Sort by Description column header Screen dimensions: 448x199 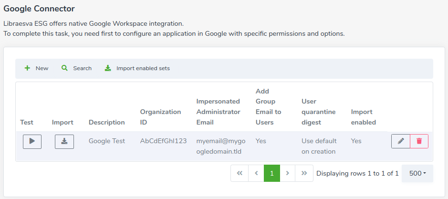pos(106,122)
